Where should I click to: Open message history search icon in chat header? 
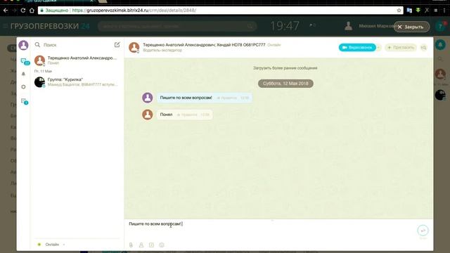pyautogui.click(x=423, y=47)
